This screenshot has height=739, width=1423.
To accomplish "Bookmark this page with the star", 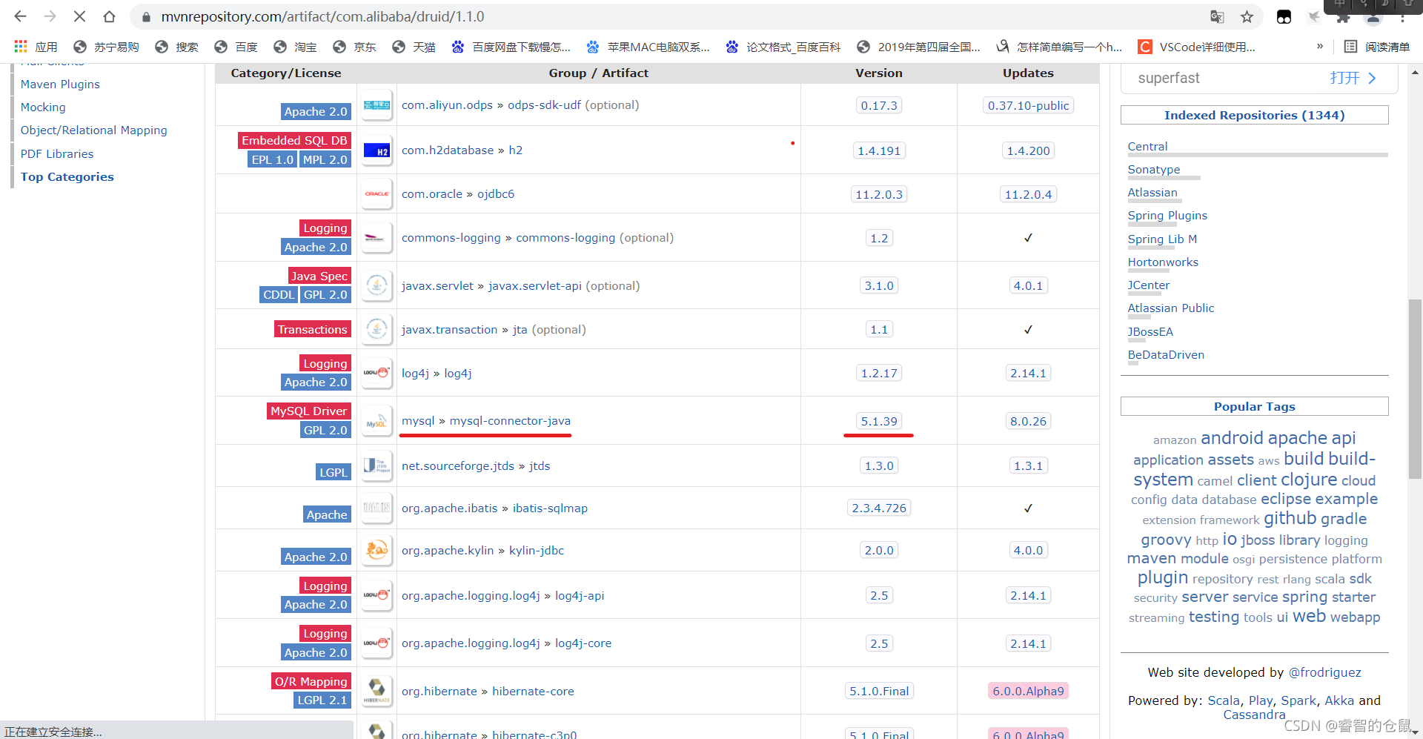I will (1247, 16).
